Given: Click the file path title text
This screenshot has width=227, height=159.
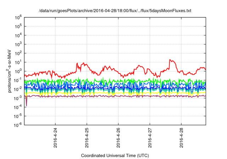Looking at the screenshot, I should click(115, 11).
